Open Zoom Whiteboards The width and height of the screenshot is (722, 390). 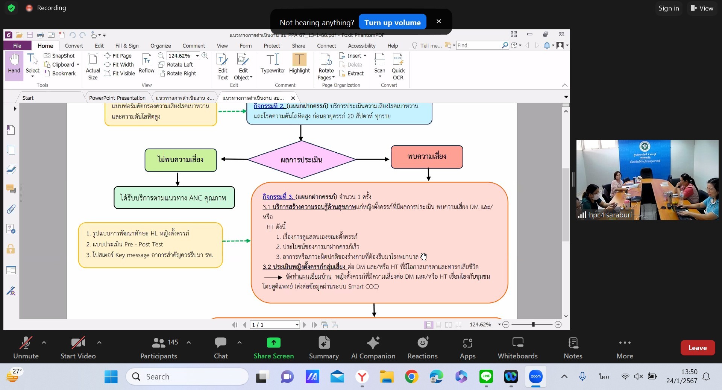click(x=517, y=348)
